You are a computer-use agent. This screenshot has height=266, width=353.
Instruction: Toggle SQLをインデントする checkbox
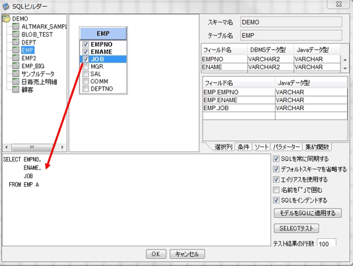[276, 200]
